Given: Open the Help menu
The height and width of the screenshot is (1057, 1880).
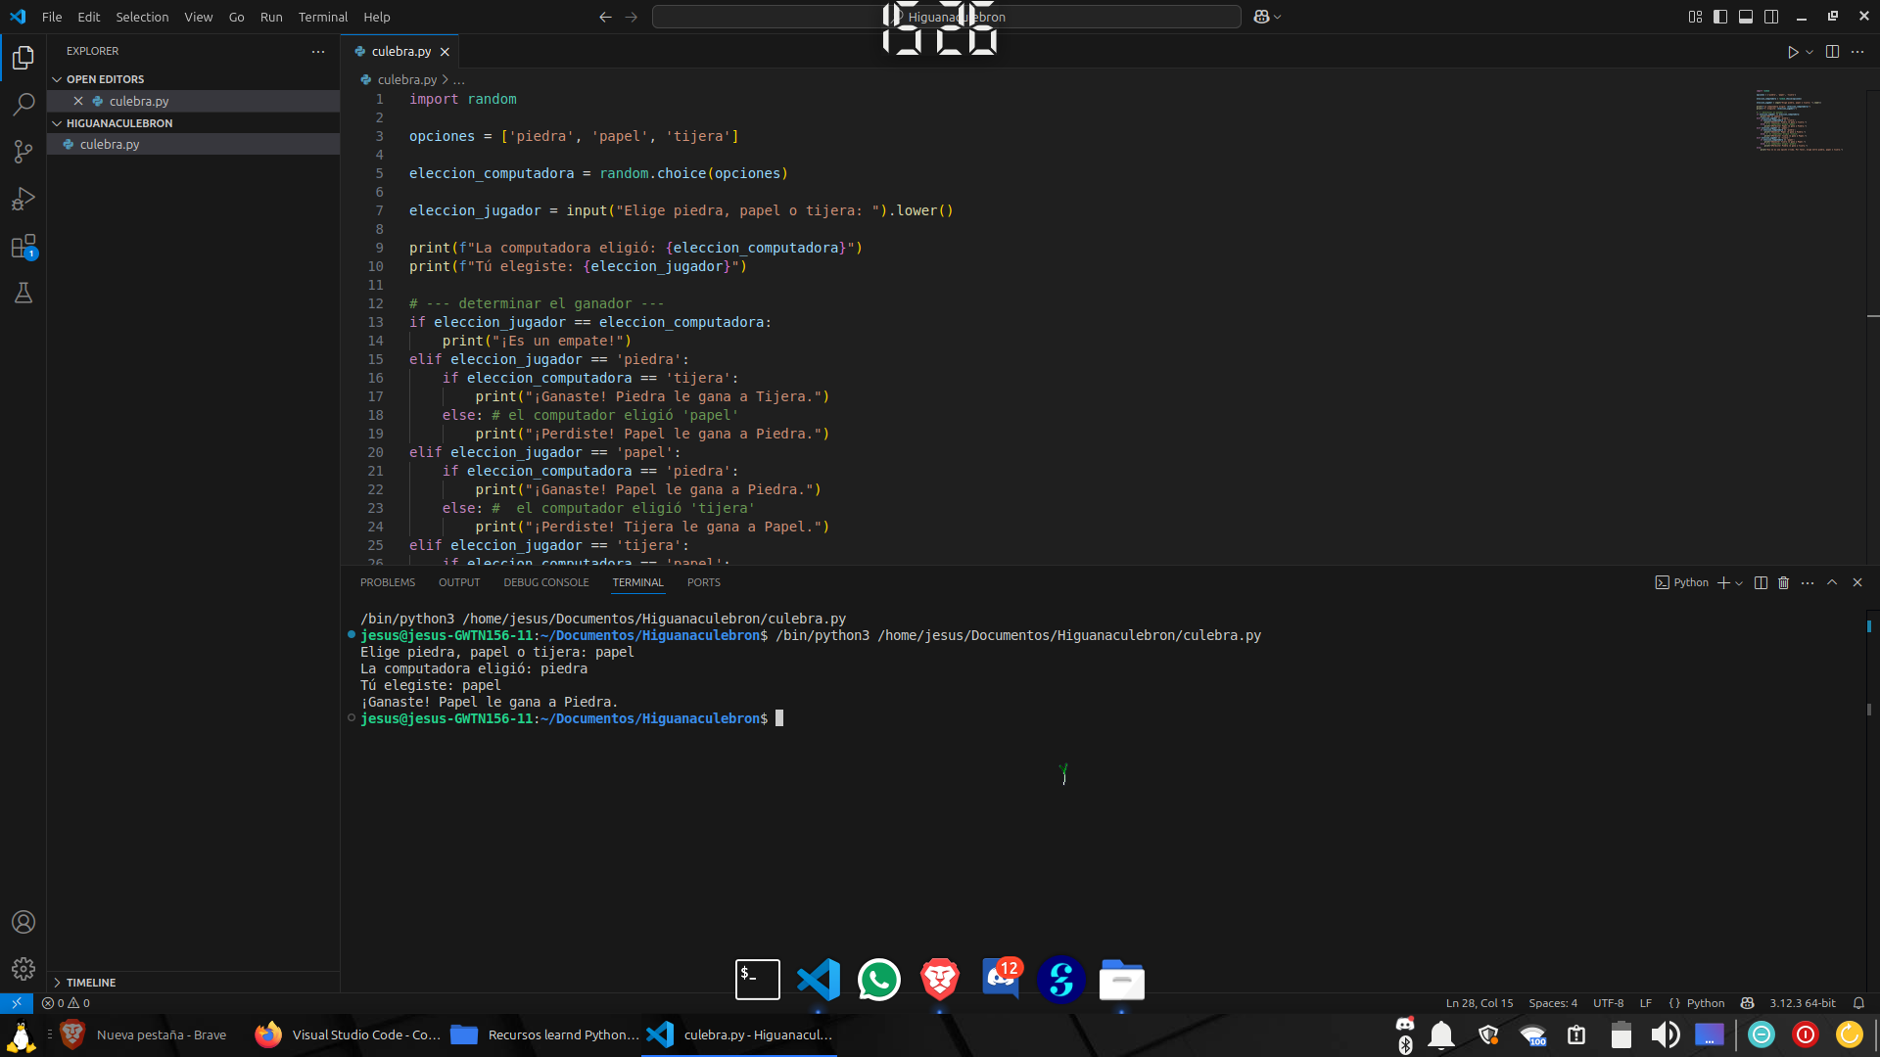Looking at the screenshot, I should [x=377, y=17].
